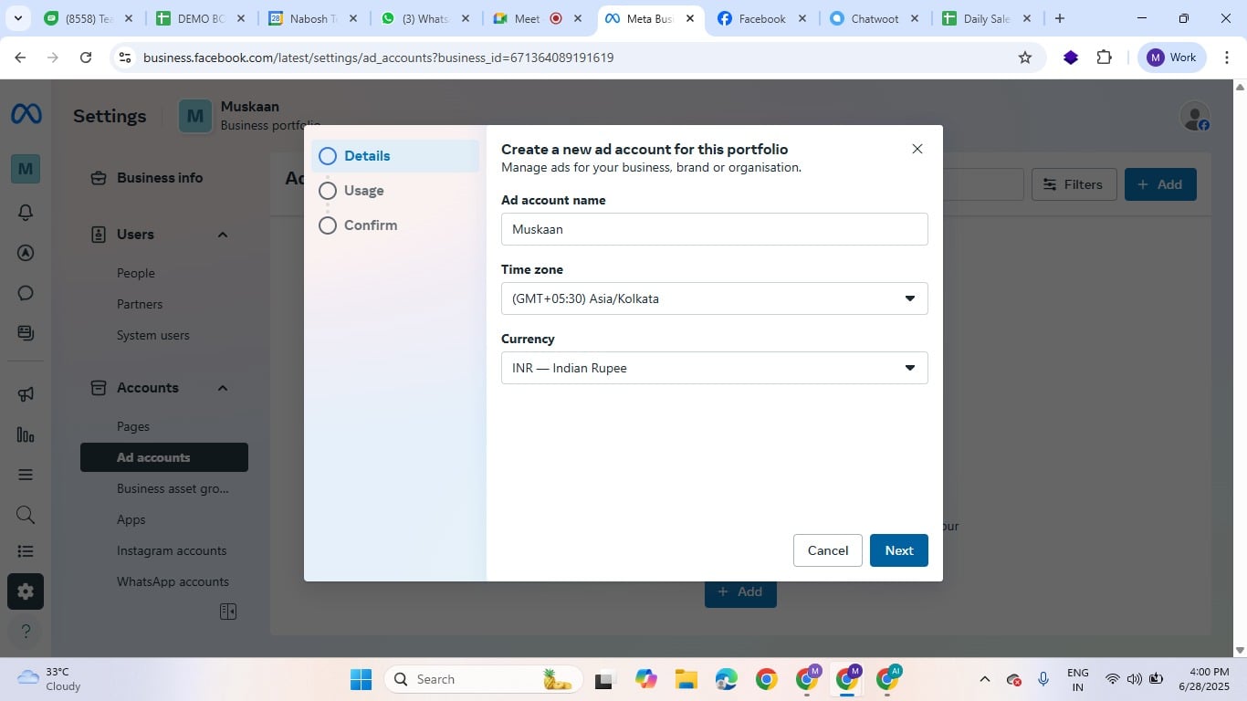Click the Next button

point(898,549)
